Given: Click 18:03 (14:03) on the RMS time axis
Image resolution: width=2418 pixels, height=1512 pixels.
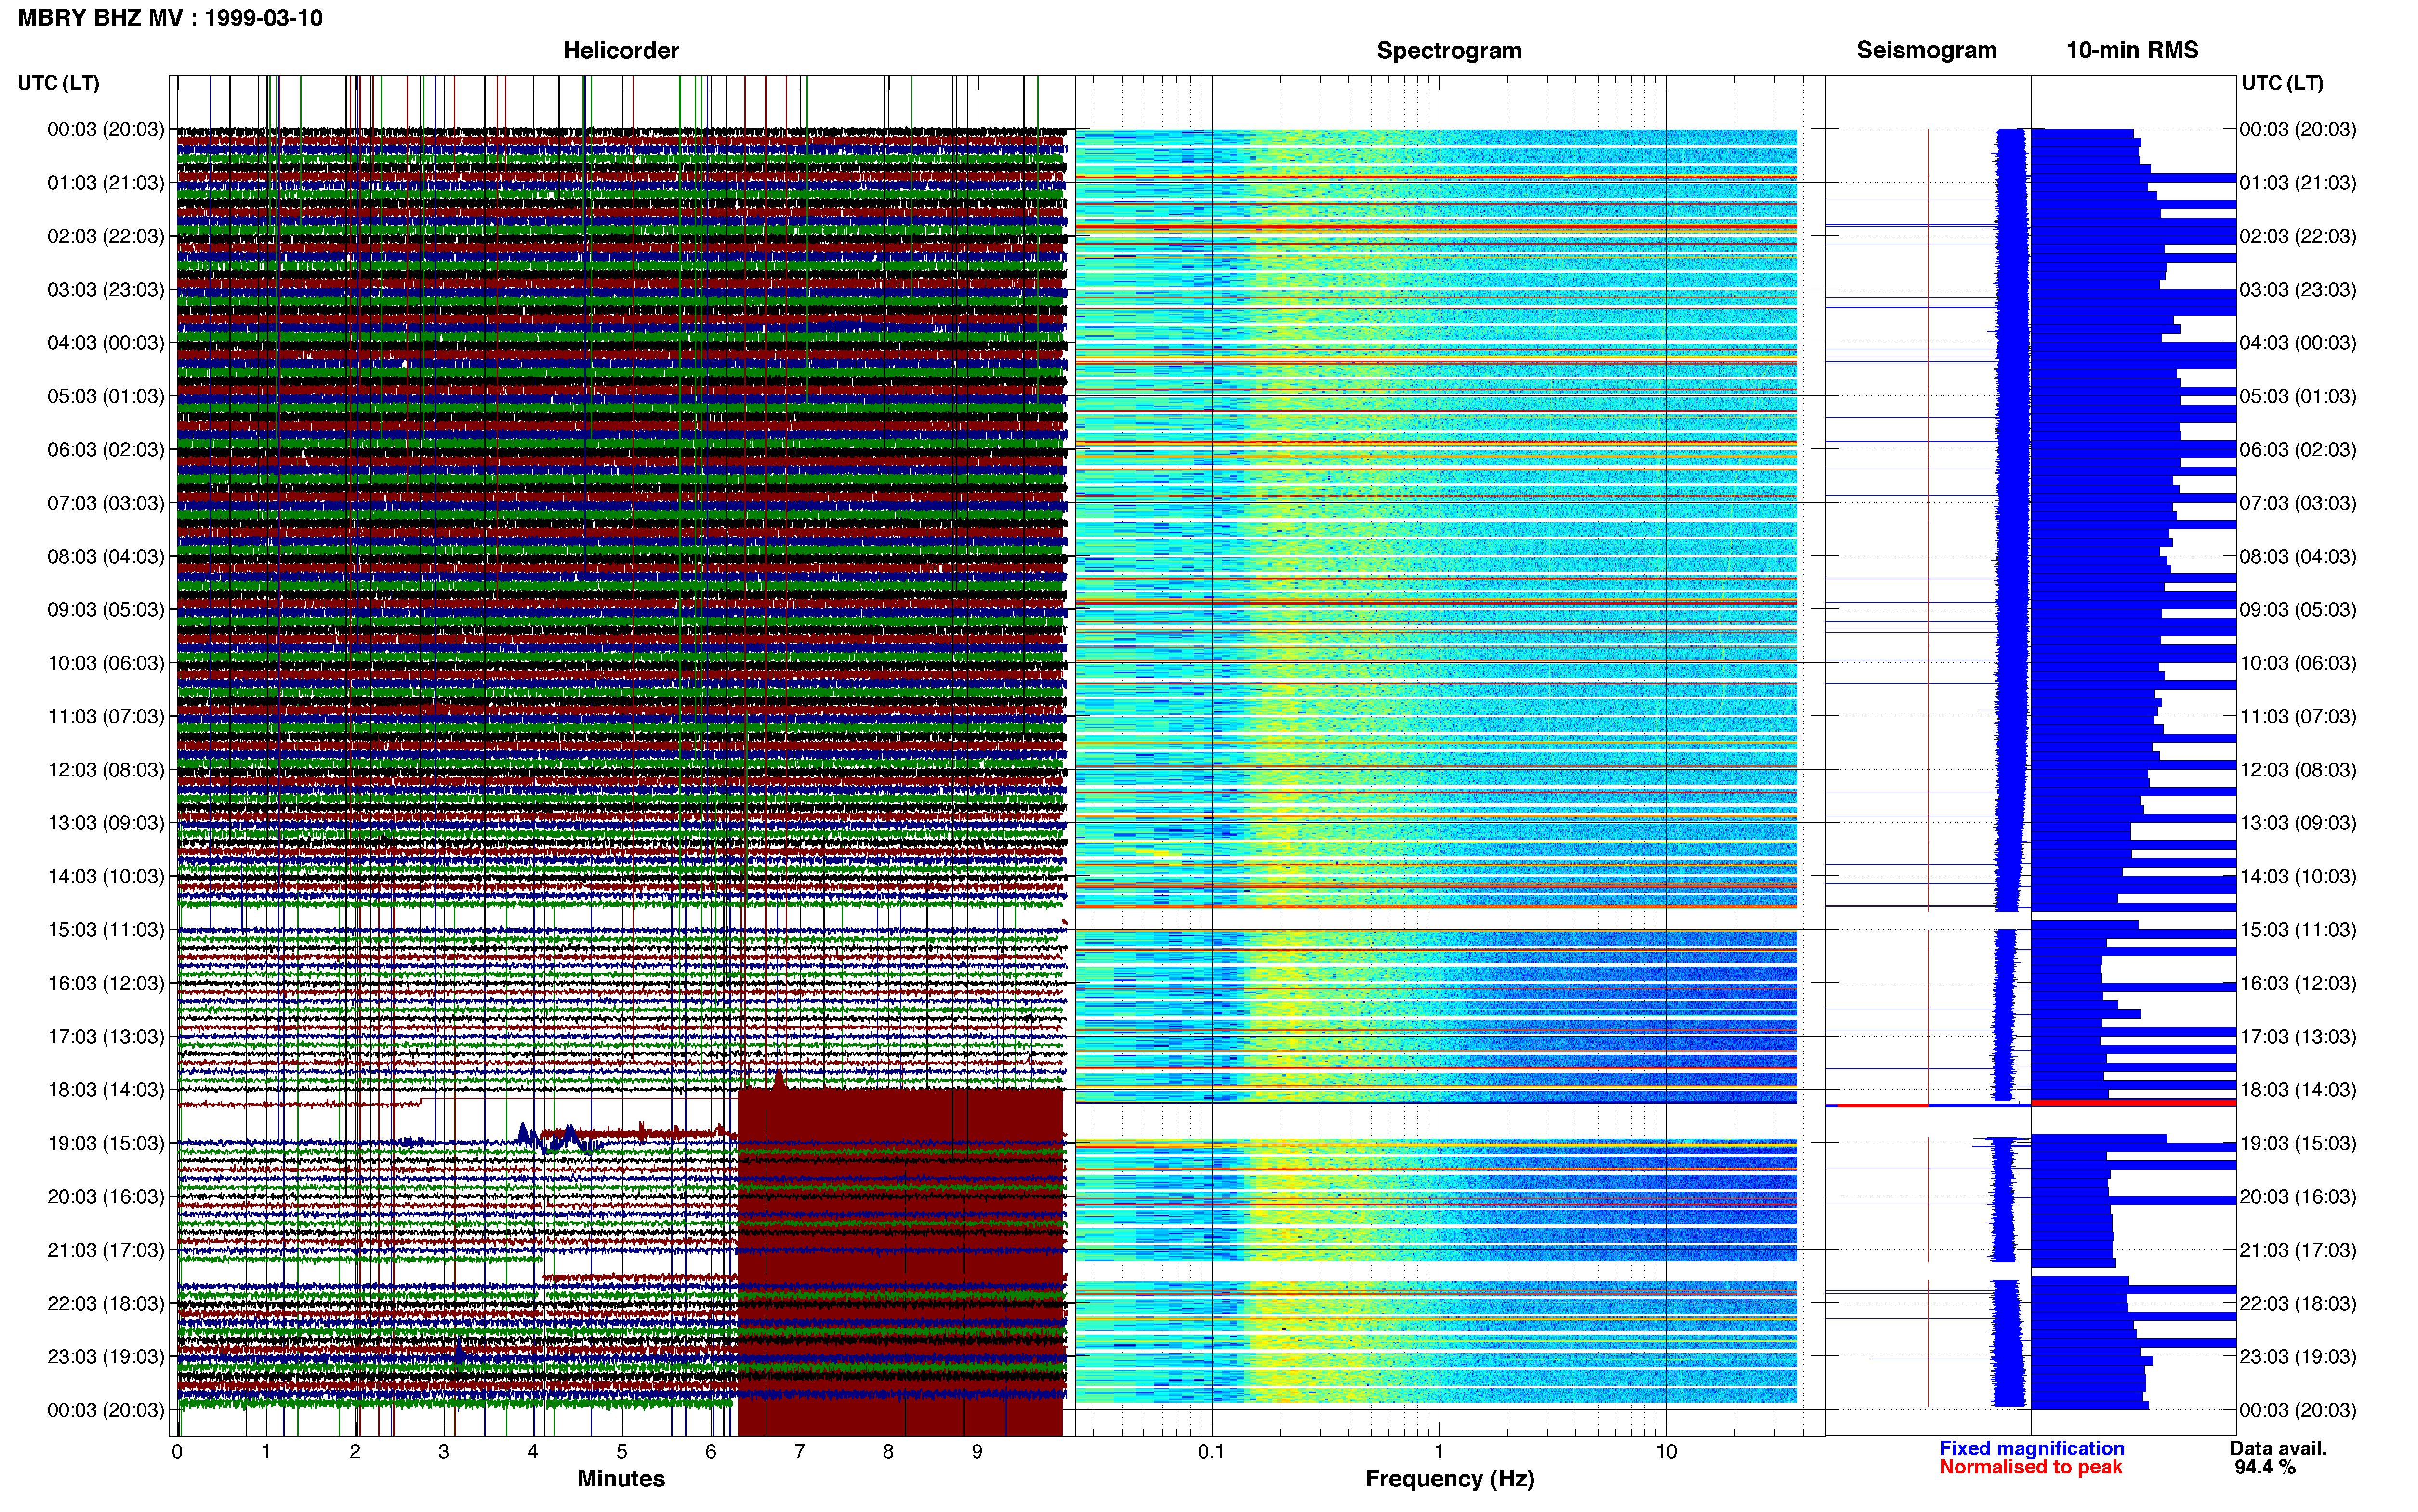Looking at the screenshot, I should 2298,1090.
